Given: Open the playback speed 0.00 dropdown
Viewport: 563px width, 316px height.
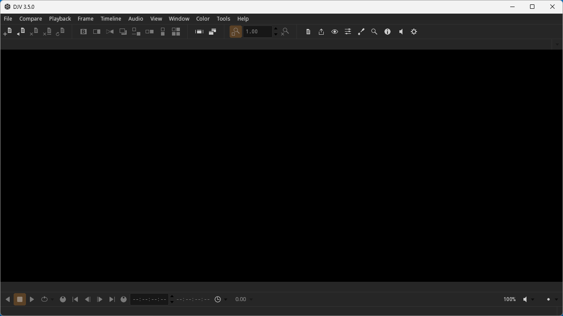Looking at the screenshot, I should tap(244, 299).
